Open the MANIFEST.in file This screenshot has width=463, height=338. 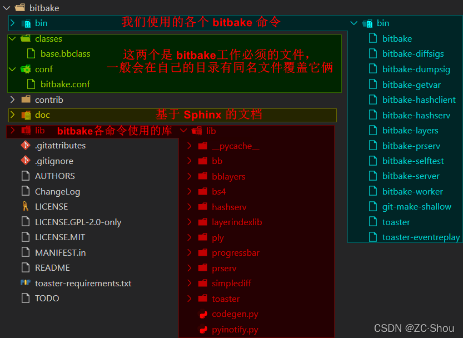click(60, 252)
